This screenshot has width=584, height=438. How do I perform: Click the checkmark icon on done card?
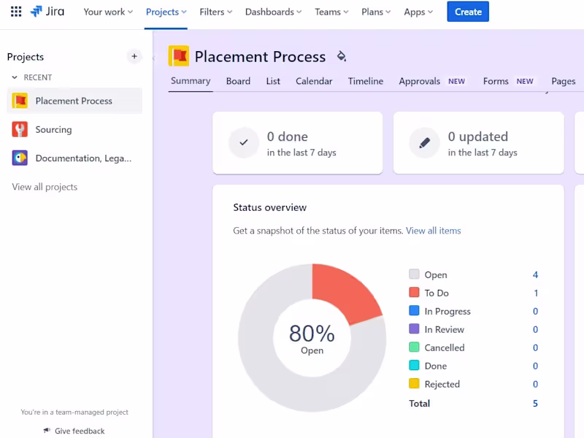(244, 142)
